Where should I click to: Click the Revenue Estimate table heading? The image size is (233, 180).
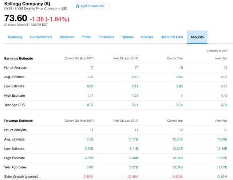[x=19, y=121]
